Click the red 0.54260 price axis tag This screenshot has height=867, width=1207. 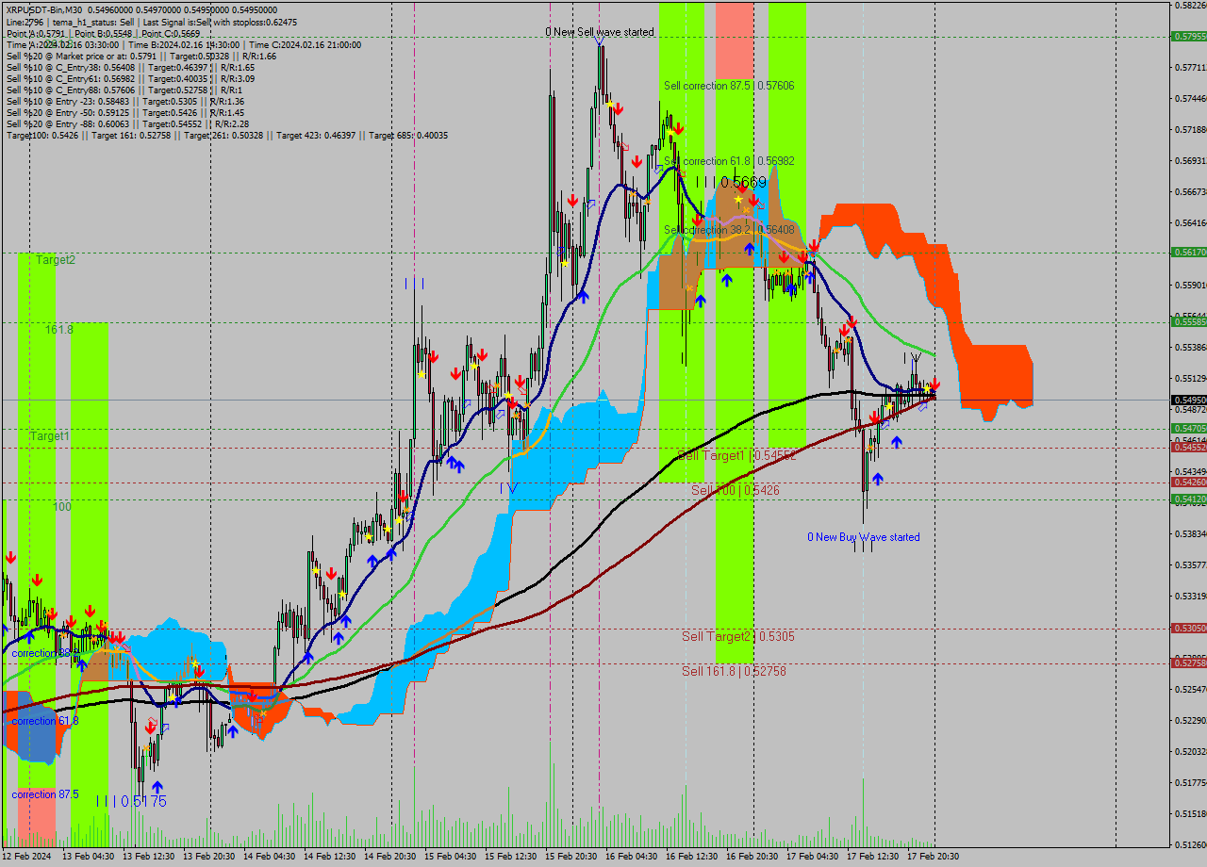(1188, 482)
